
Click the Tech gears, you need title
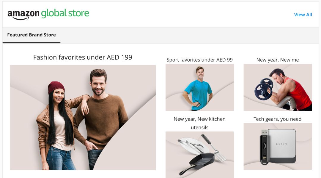278,119
